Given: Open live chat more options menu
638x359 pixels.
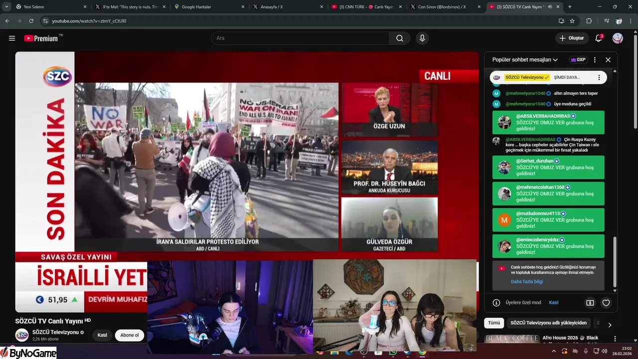Looking at the screenshot, I should [595, 60].
